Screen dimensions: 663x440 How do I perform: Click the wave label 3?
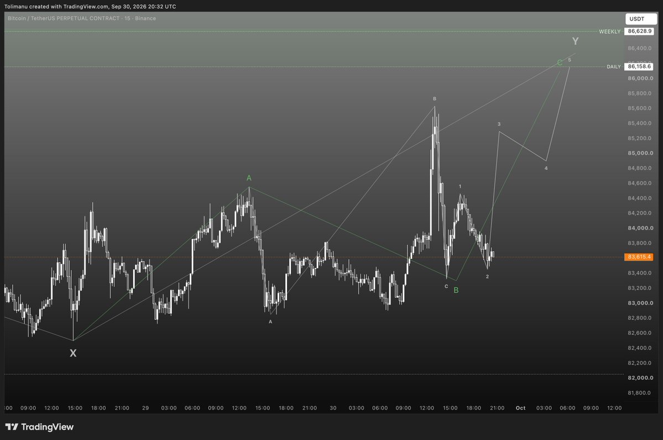499,124
